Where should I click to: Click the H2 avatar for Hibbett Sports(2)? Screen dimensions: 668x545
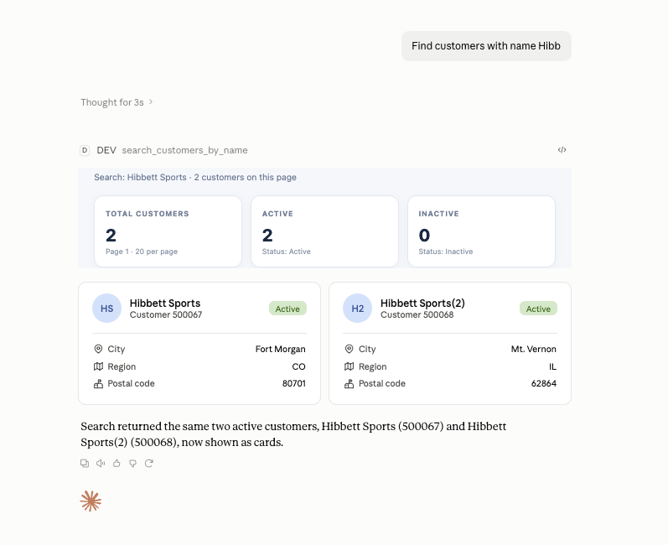pos(358,308)
